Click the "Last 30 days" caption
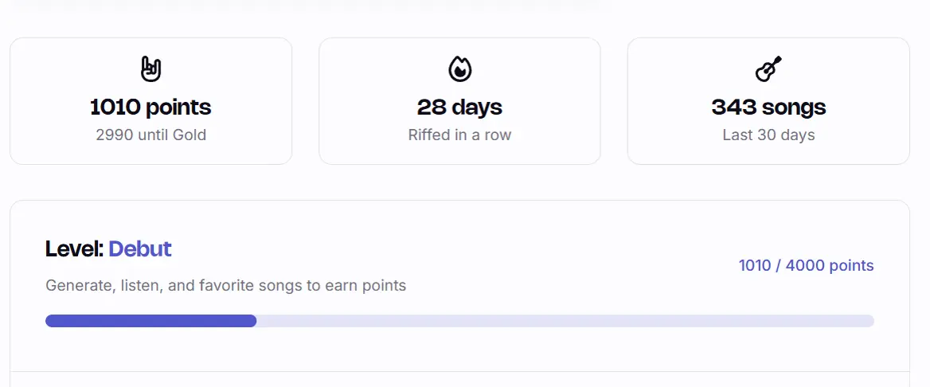The width and height of the screenshot is (930, 387). coord(768,135)
